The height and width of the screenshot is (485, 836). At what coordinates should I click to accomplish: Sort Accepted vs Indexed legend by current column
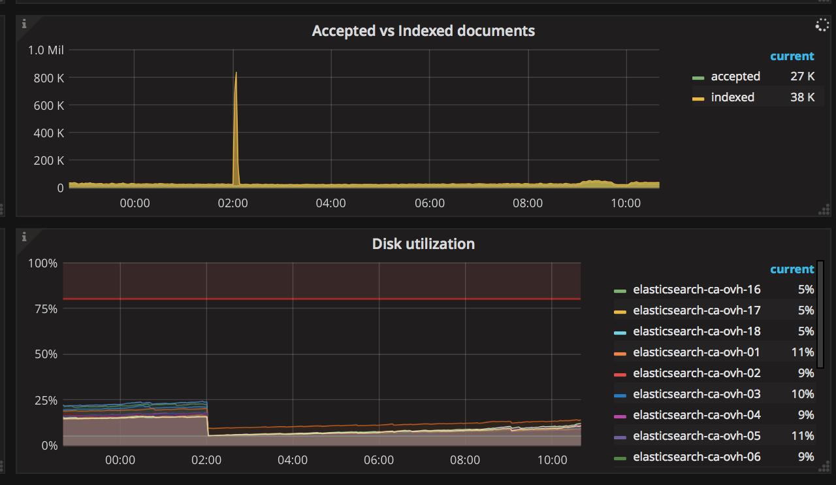(792, 56)
